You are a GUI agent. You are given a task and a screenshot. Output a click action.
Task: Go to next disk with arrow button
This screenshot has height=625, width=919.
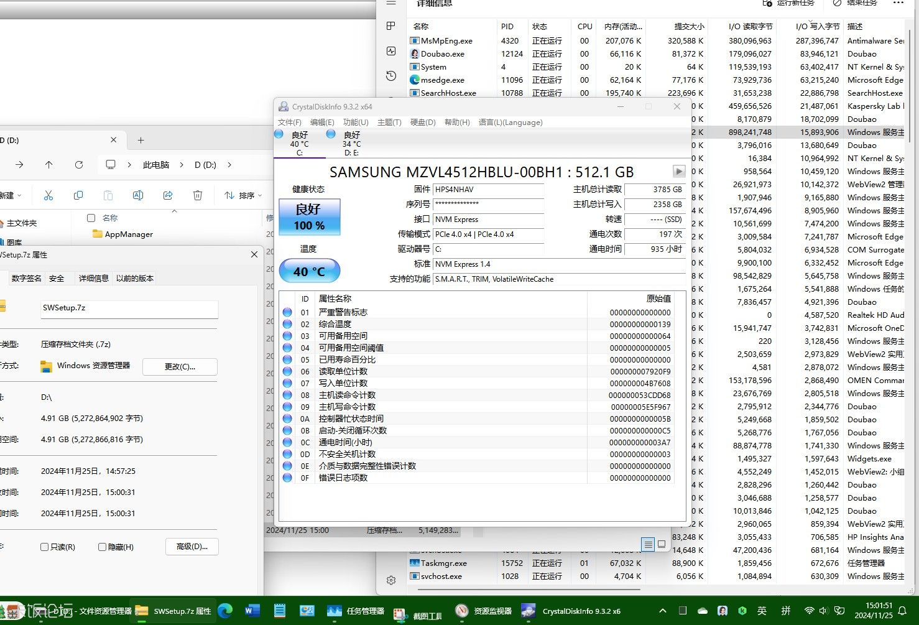679,171
